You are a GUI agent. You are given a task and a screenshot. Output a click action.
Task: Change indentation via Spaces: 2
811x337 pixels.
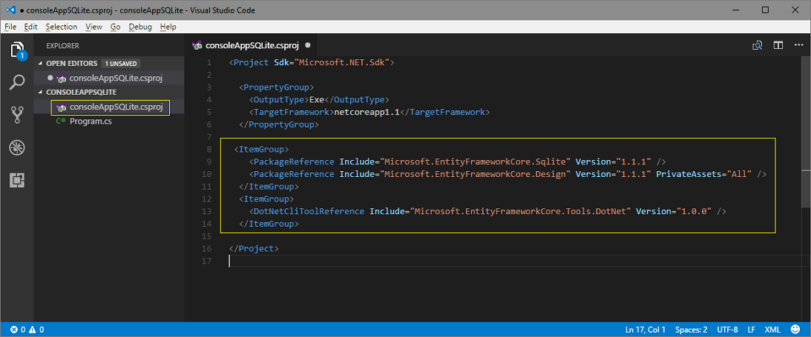click(x=692, y=330)
